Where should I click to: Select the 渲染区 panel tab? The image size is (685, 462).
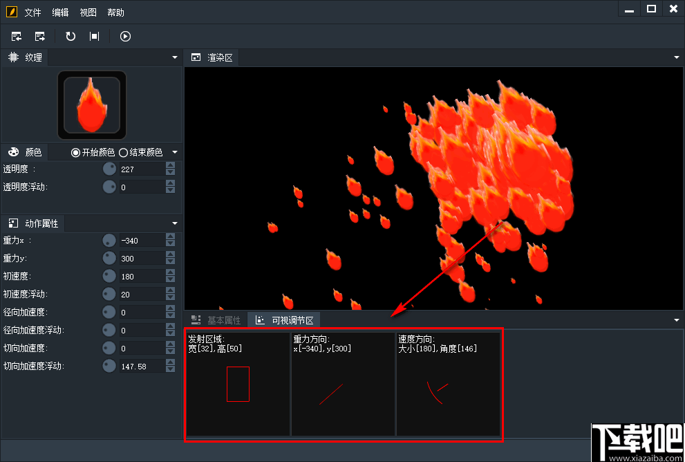coord(212,57)
